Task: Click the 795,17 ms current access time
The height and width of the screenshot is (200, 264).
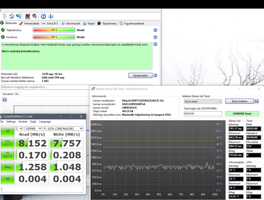Action: [236, 129]
